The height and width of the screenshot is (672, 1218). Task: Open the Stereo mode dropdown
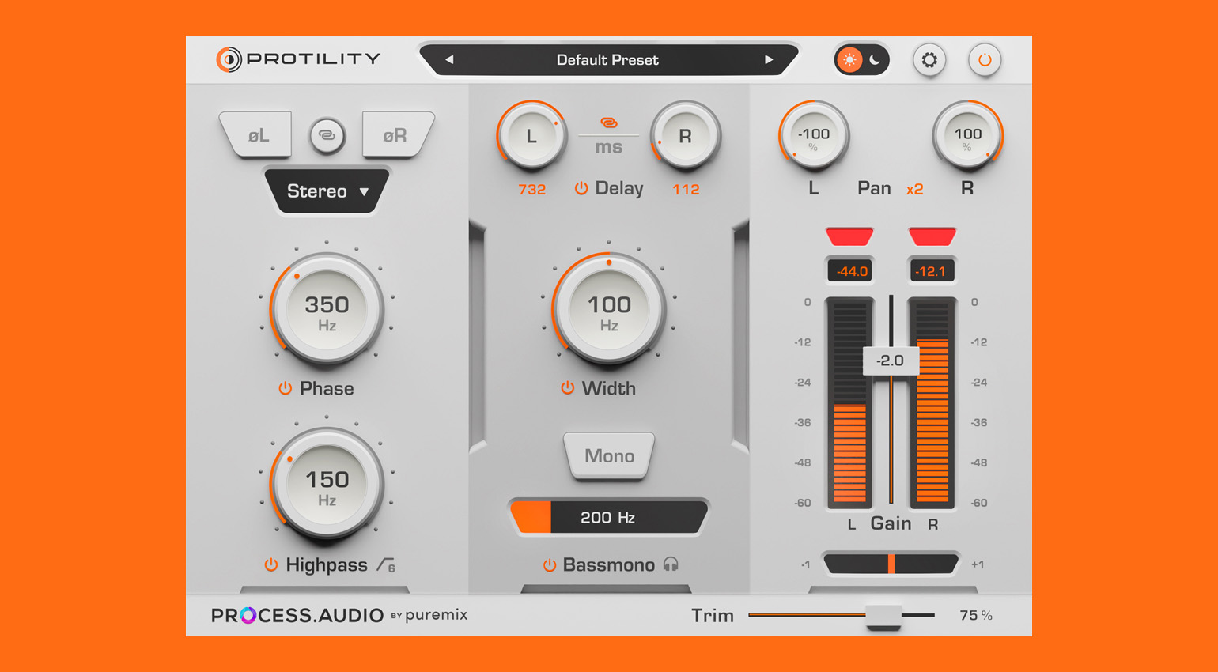click(x=327, y=191)
